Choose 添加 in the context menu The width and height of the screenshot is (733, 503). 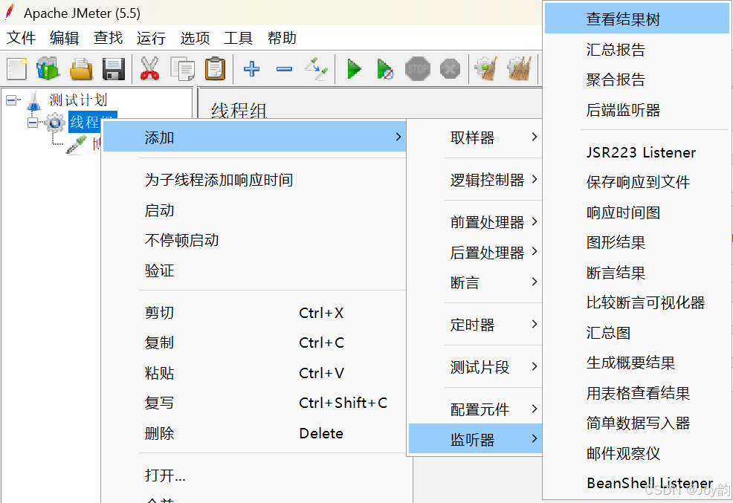coord(254,137)
